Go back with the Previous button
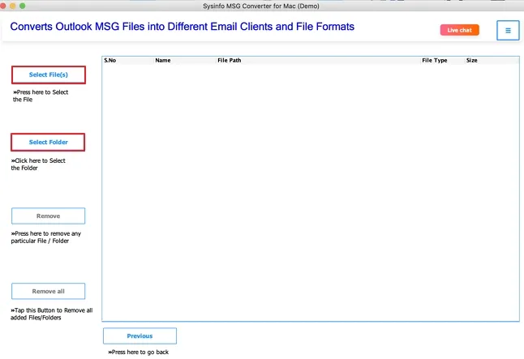Image resolution: width=524 pixels, height=359 pixels. coord(140,336)
